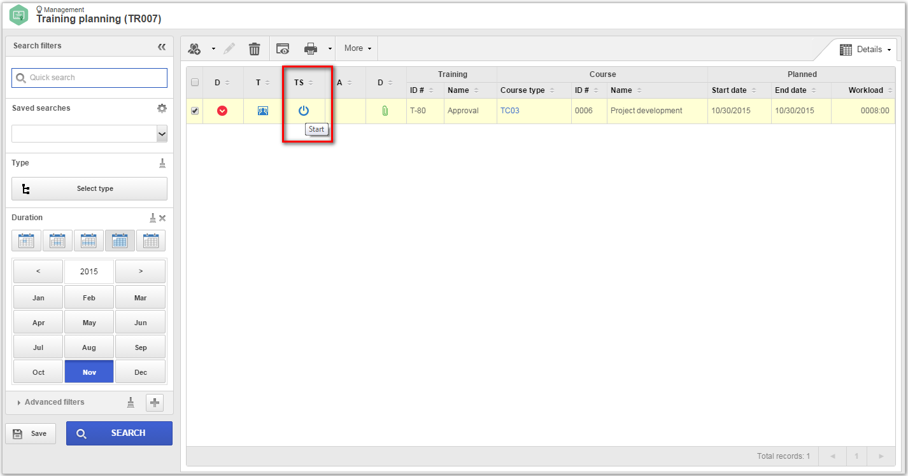Open the More dropdown menu
Screen dimensions: 908x476
[x=357, y=48]
